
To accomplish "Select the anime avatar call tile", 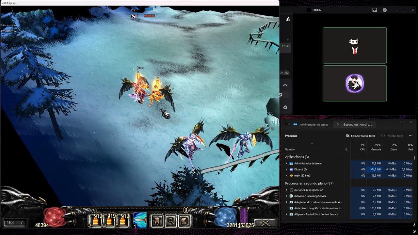I will (355, 83).
